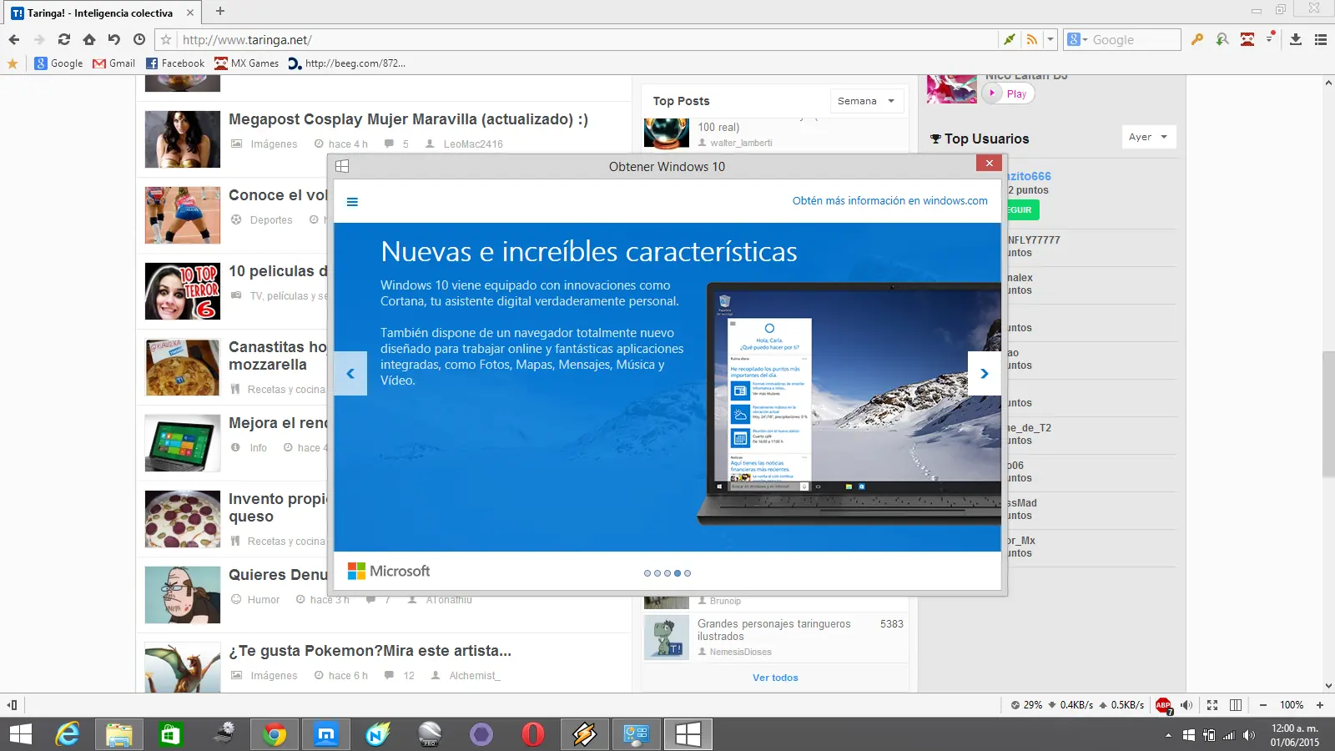Click the Play button near top right
The width and height of the screenshot is (1335, 751).
1008,93
